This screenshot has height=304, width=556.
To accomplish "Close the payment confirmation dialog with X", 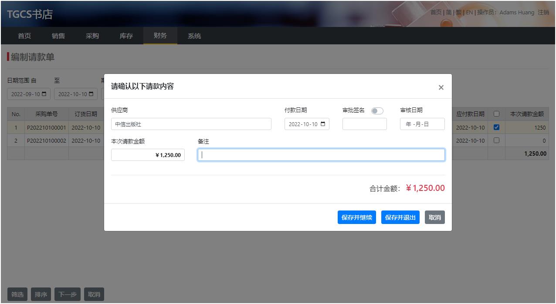I will tap(441, 87).
